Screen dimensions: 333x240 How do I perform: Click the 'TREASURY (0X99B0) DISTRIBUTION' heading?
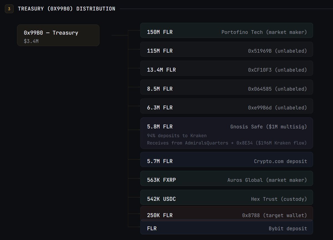tap(67, 9)
